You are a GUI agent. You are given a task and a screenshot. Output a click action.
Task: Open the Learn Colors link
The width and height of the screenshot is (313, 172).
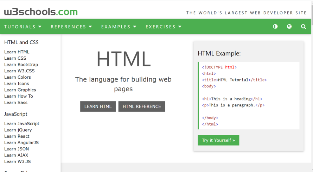pyautogui.click(x=18, y=77)
